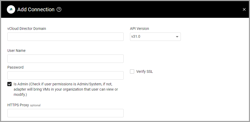Click the Is Admin description text
The height and width of the screenshot is (122, 250).
point(66,89)
